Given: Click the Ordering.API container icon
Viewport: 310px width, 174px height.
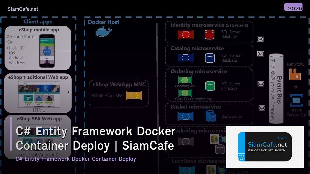Looking at the screenshot, I should (x=184, y=80).
